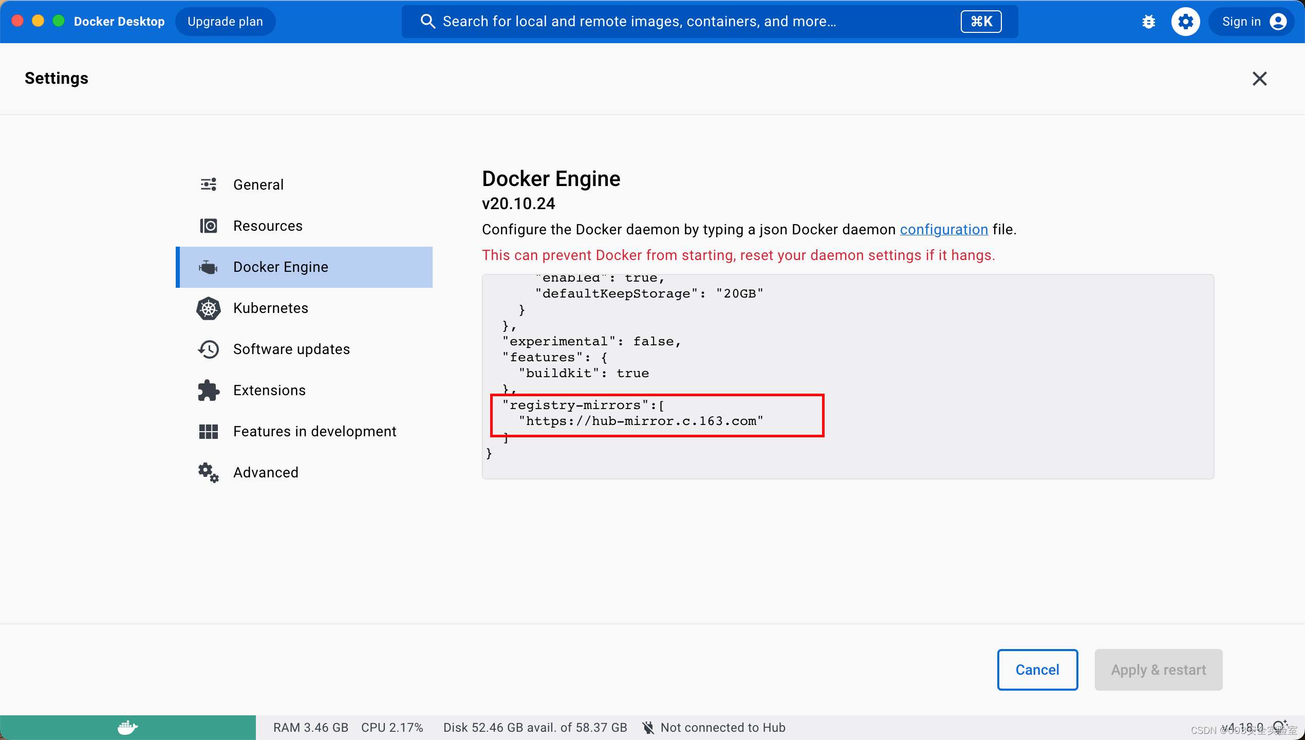Click the Docker Engine sidebar icon
This screenshot has width=1305, height=740.
pyautogui.click(x=208, y=266)
